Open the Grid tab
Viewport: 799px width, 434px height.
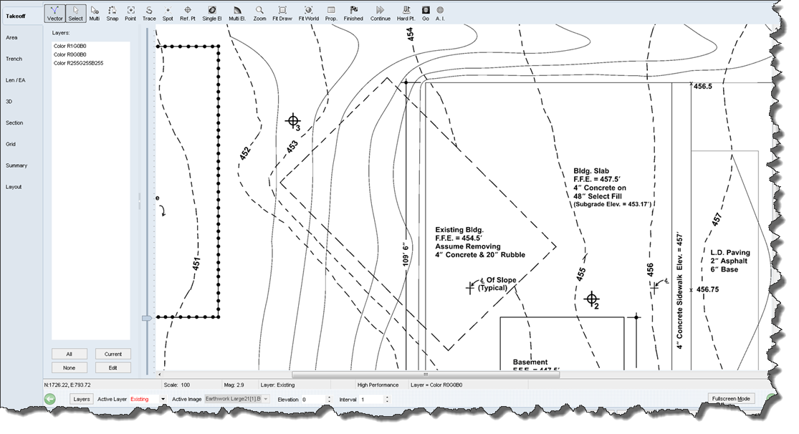tap(11, 145)
